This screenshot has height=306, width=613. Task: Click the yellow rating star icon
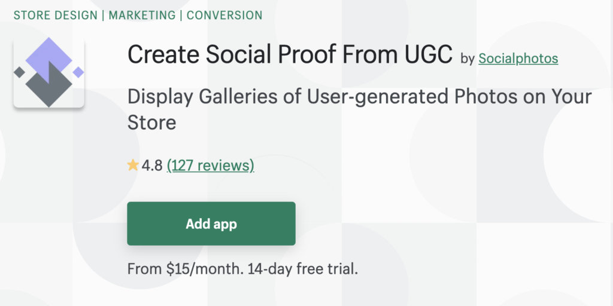[x=133, y=166]
